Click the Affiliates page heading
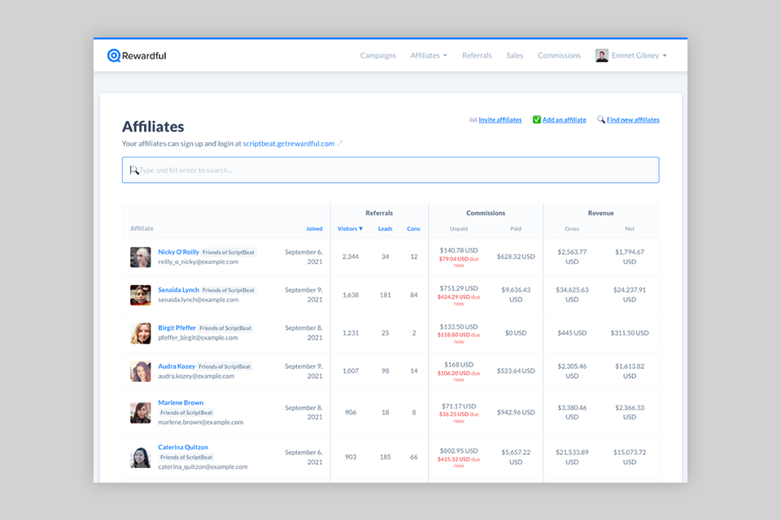The height and width of the screenshot is (520, 781). [x=153, y=127]
